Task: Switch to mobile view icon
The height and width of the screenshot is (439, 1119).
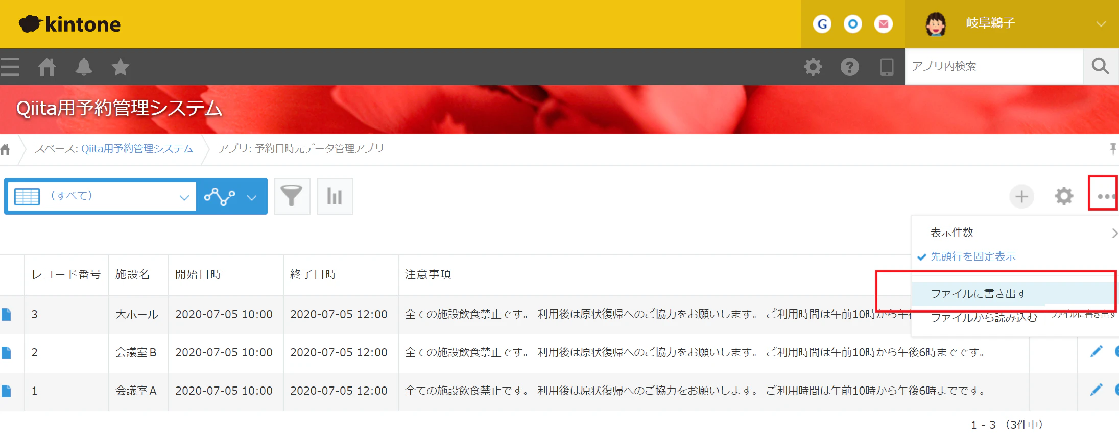Action: (x=887, y=67)
